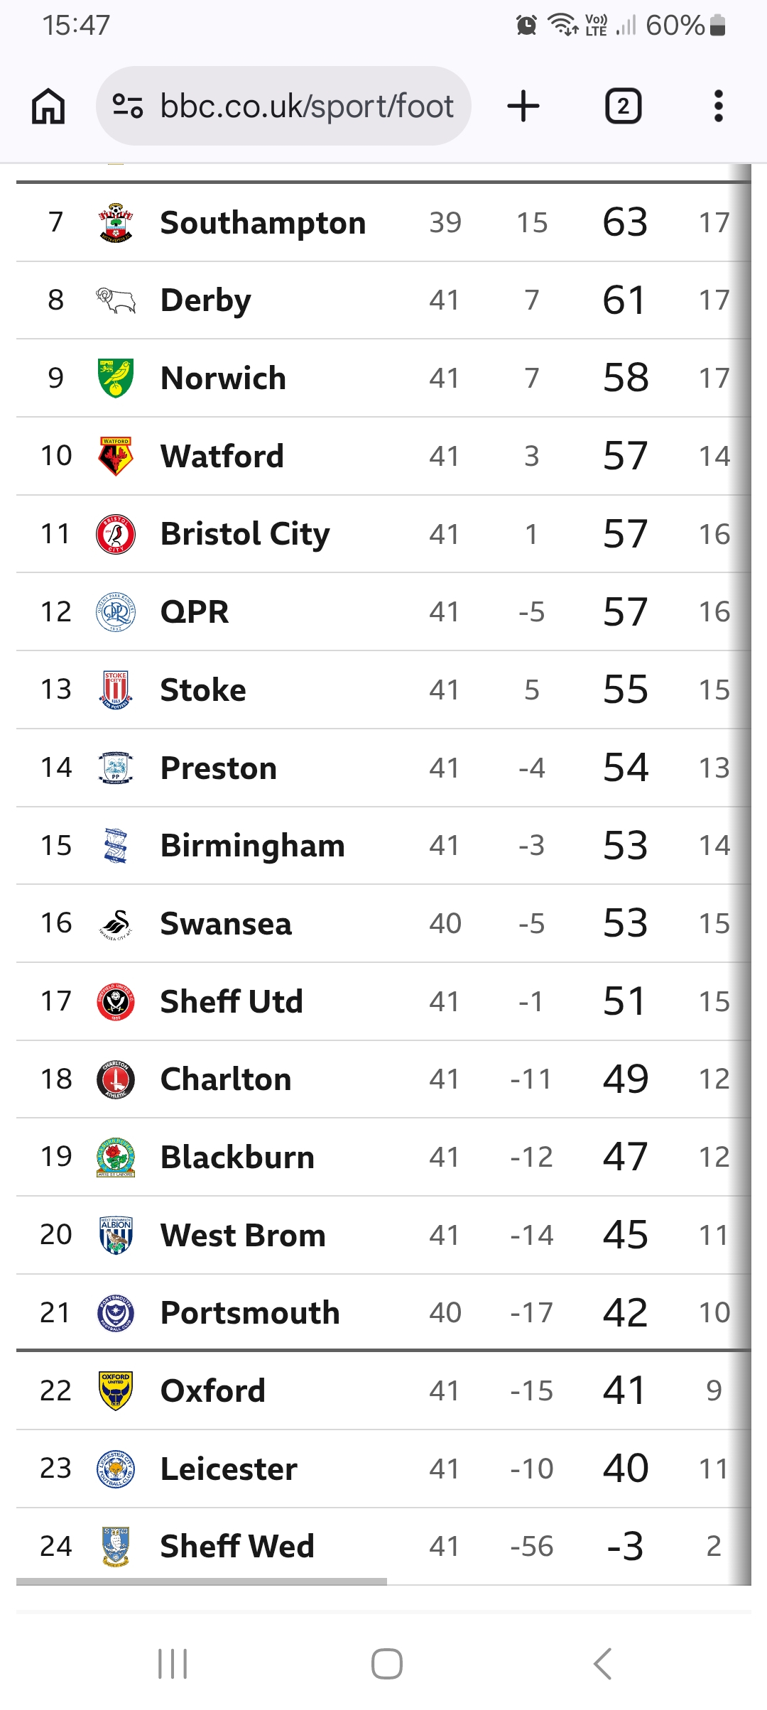The width and height of the screenshot is (767, 1710).
Task: Open the Sheff Wed team link
Action: (x=237, y=1547)
